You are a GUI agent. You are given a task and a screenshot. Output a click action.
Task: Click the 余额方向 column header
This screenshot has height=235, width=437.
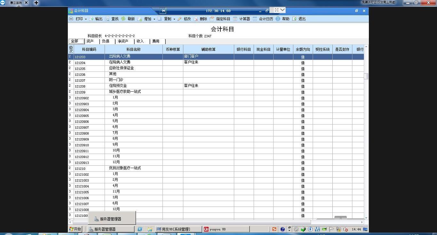[303, 49]
